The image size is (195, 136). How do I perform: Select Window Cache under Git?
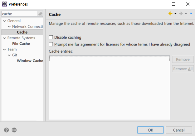point(30,61)
